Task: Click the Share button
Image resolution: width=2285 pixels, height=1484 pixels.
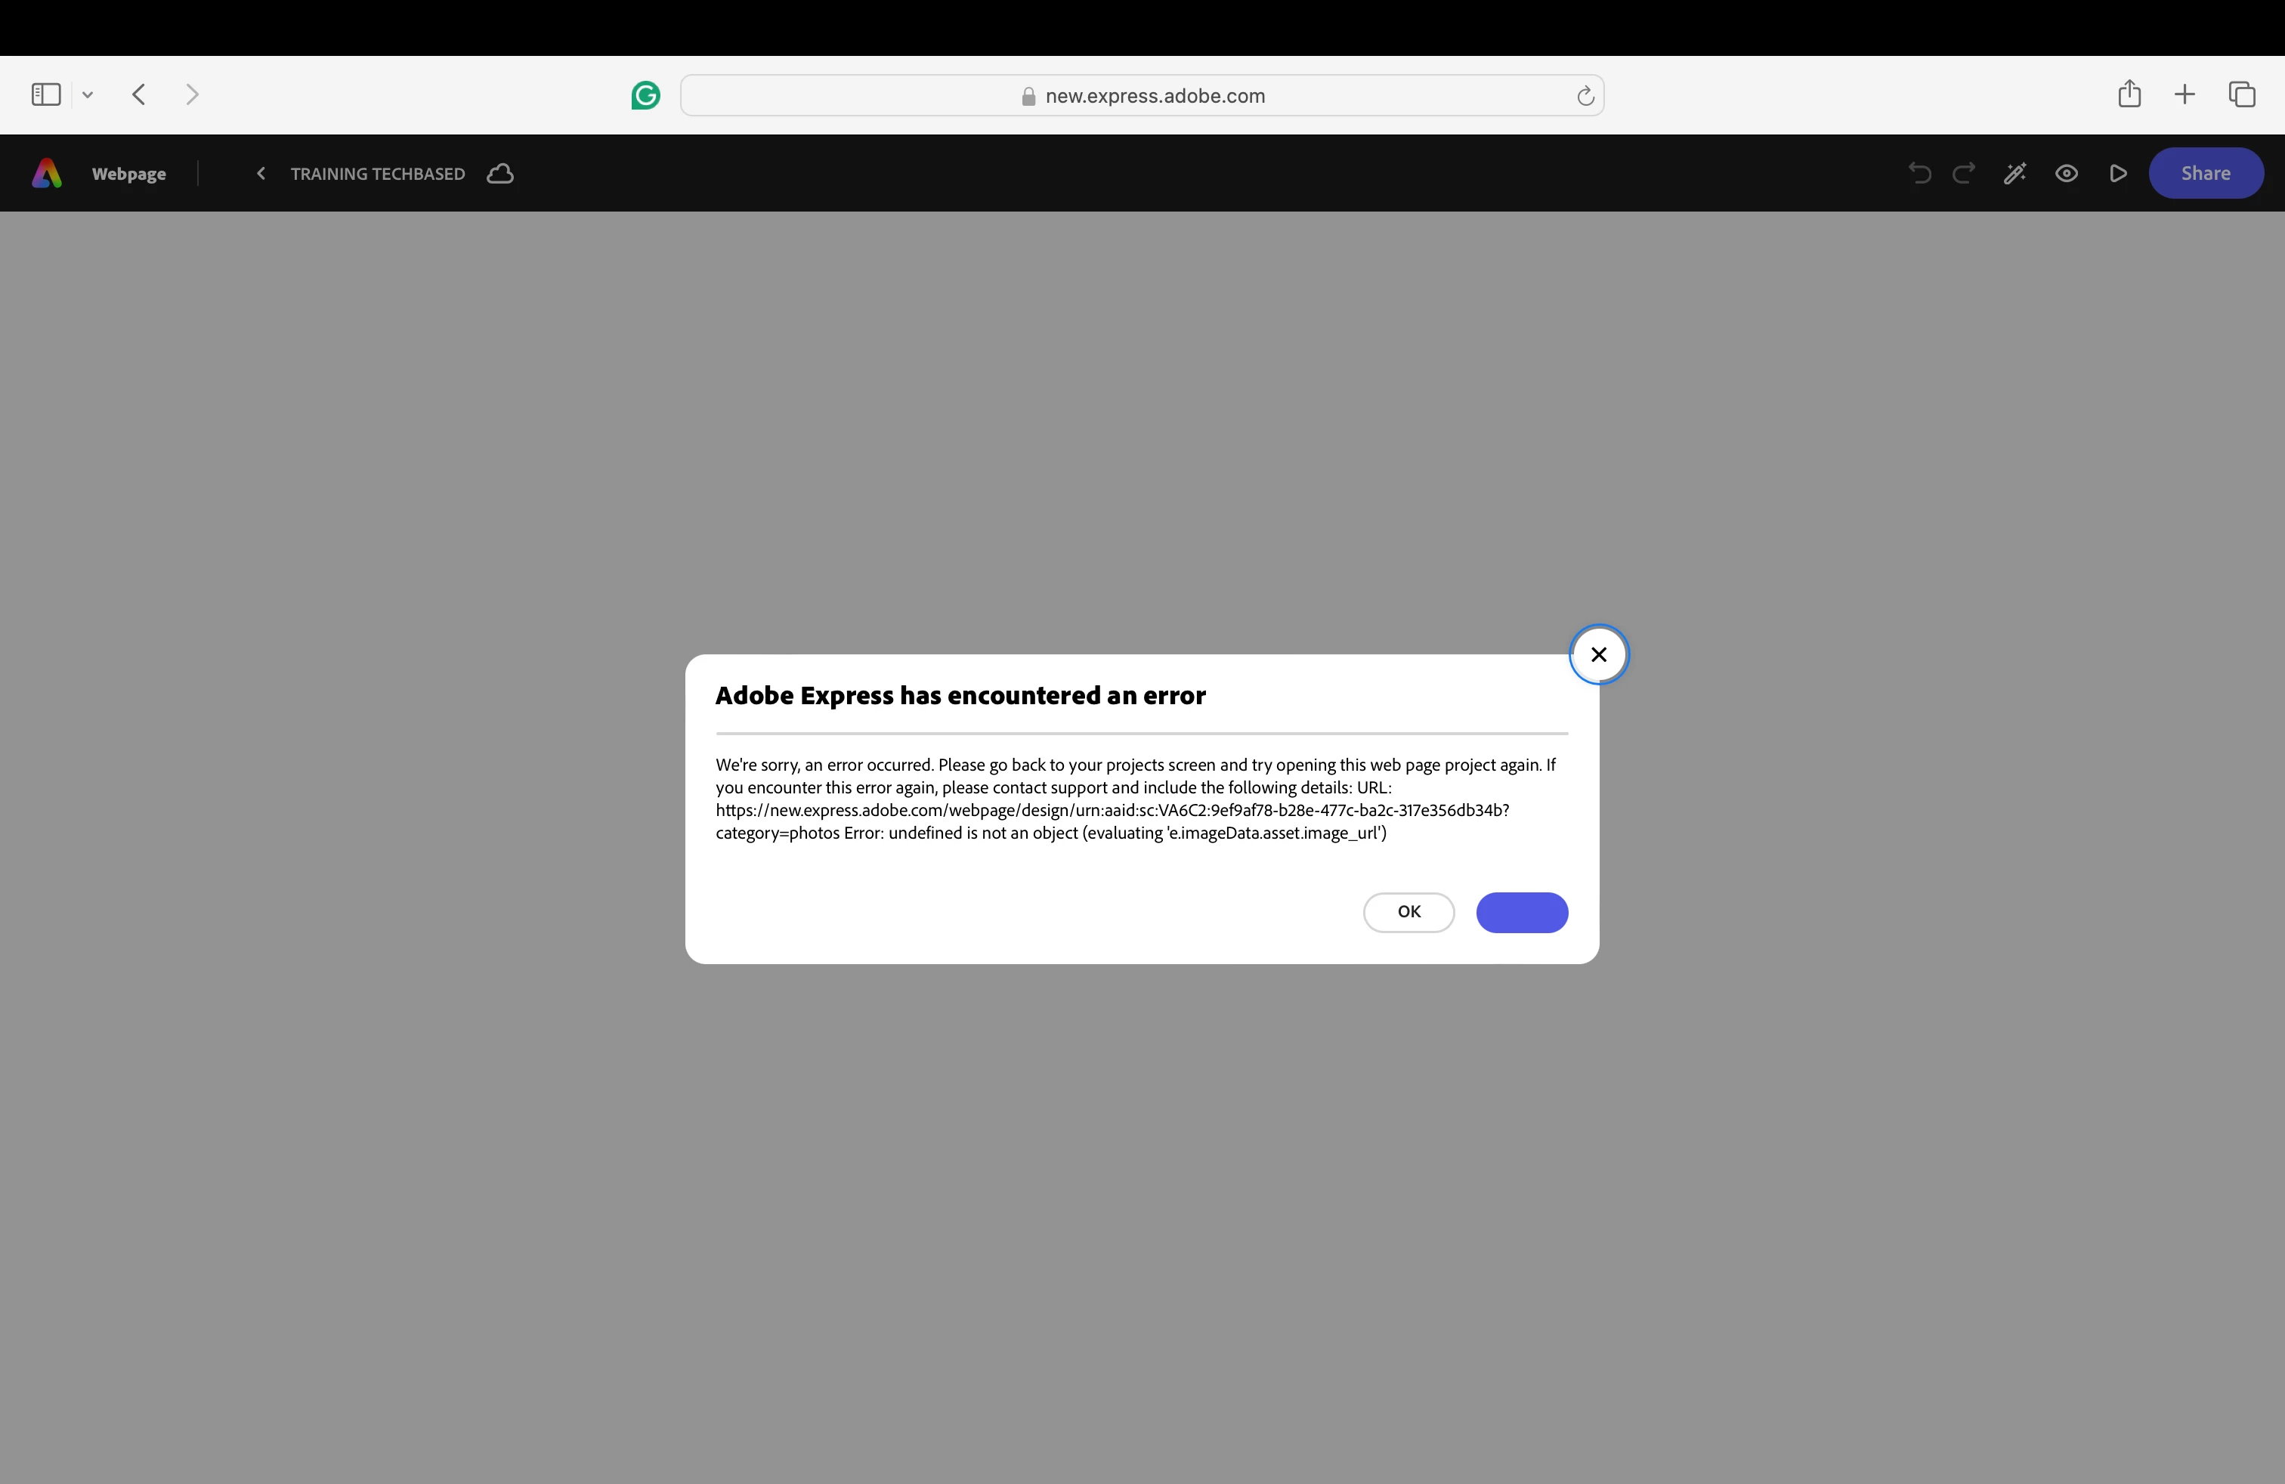Action: (x=2204, y=174)
